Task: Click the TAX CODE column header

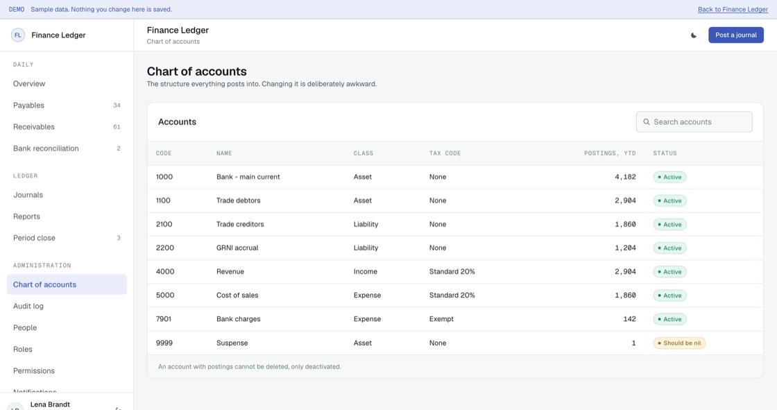Action: (445, 153)
